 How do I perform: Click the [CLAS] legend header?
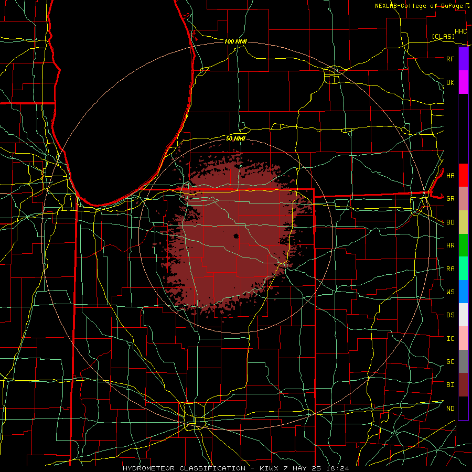coord(443,36)
